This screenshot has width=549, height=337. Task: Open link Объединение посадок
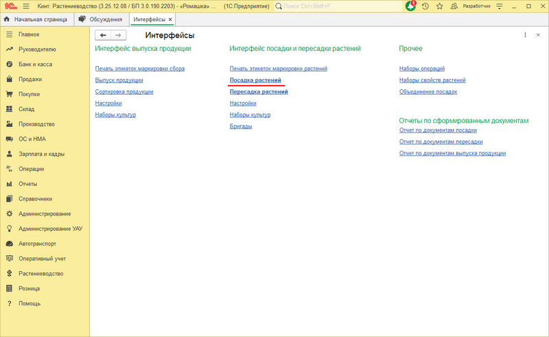pos(428,92)
